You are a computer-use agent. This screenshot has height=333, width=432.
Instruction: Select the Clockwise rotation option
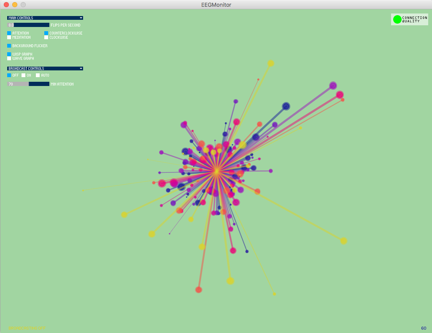46,38
